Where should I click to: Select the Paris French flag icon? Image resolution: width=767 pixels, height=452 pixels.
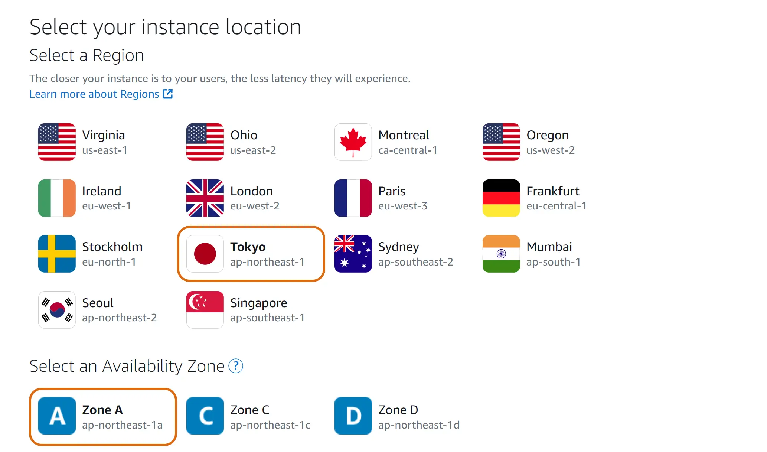tap(353, 198)
